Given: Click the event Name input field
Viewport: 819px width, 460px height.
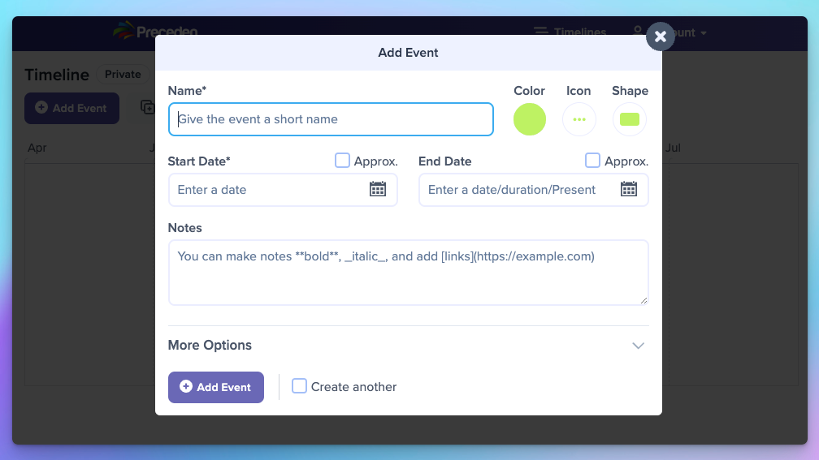Looking at the screenshot, I should [331, 119].
